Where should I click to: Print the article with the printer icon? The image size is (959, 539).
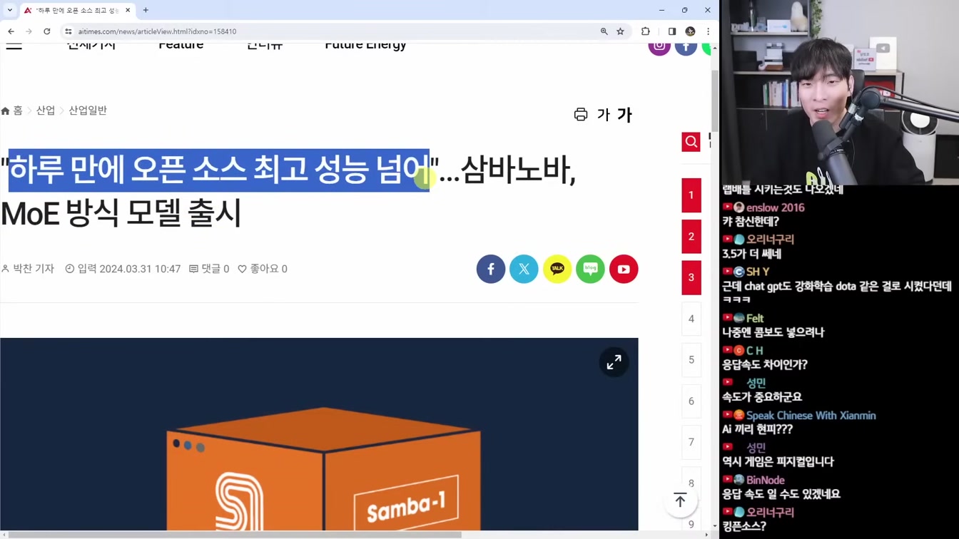tap(581, 115)
